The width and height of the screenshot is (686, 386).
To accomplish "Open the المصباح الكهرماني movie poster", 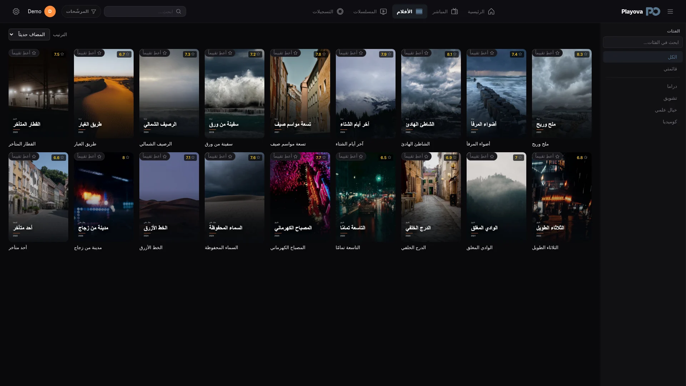I will 300,197.
